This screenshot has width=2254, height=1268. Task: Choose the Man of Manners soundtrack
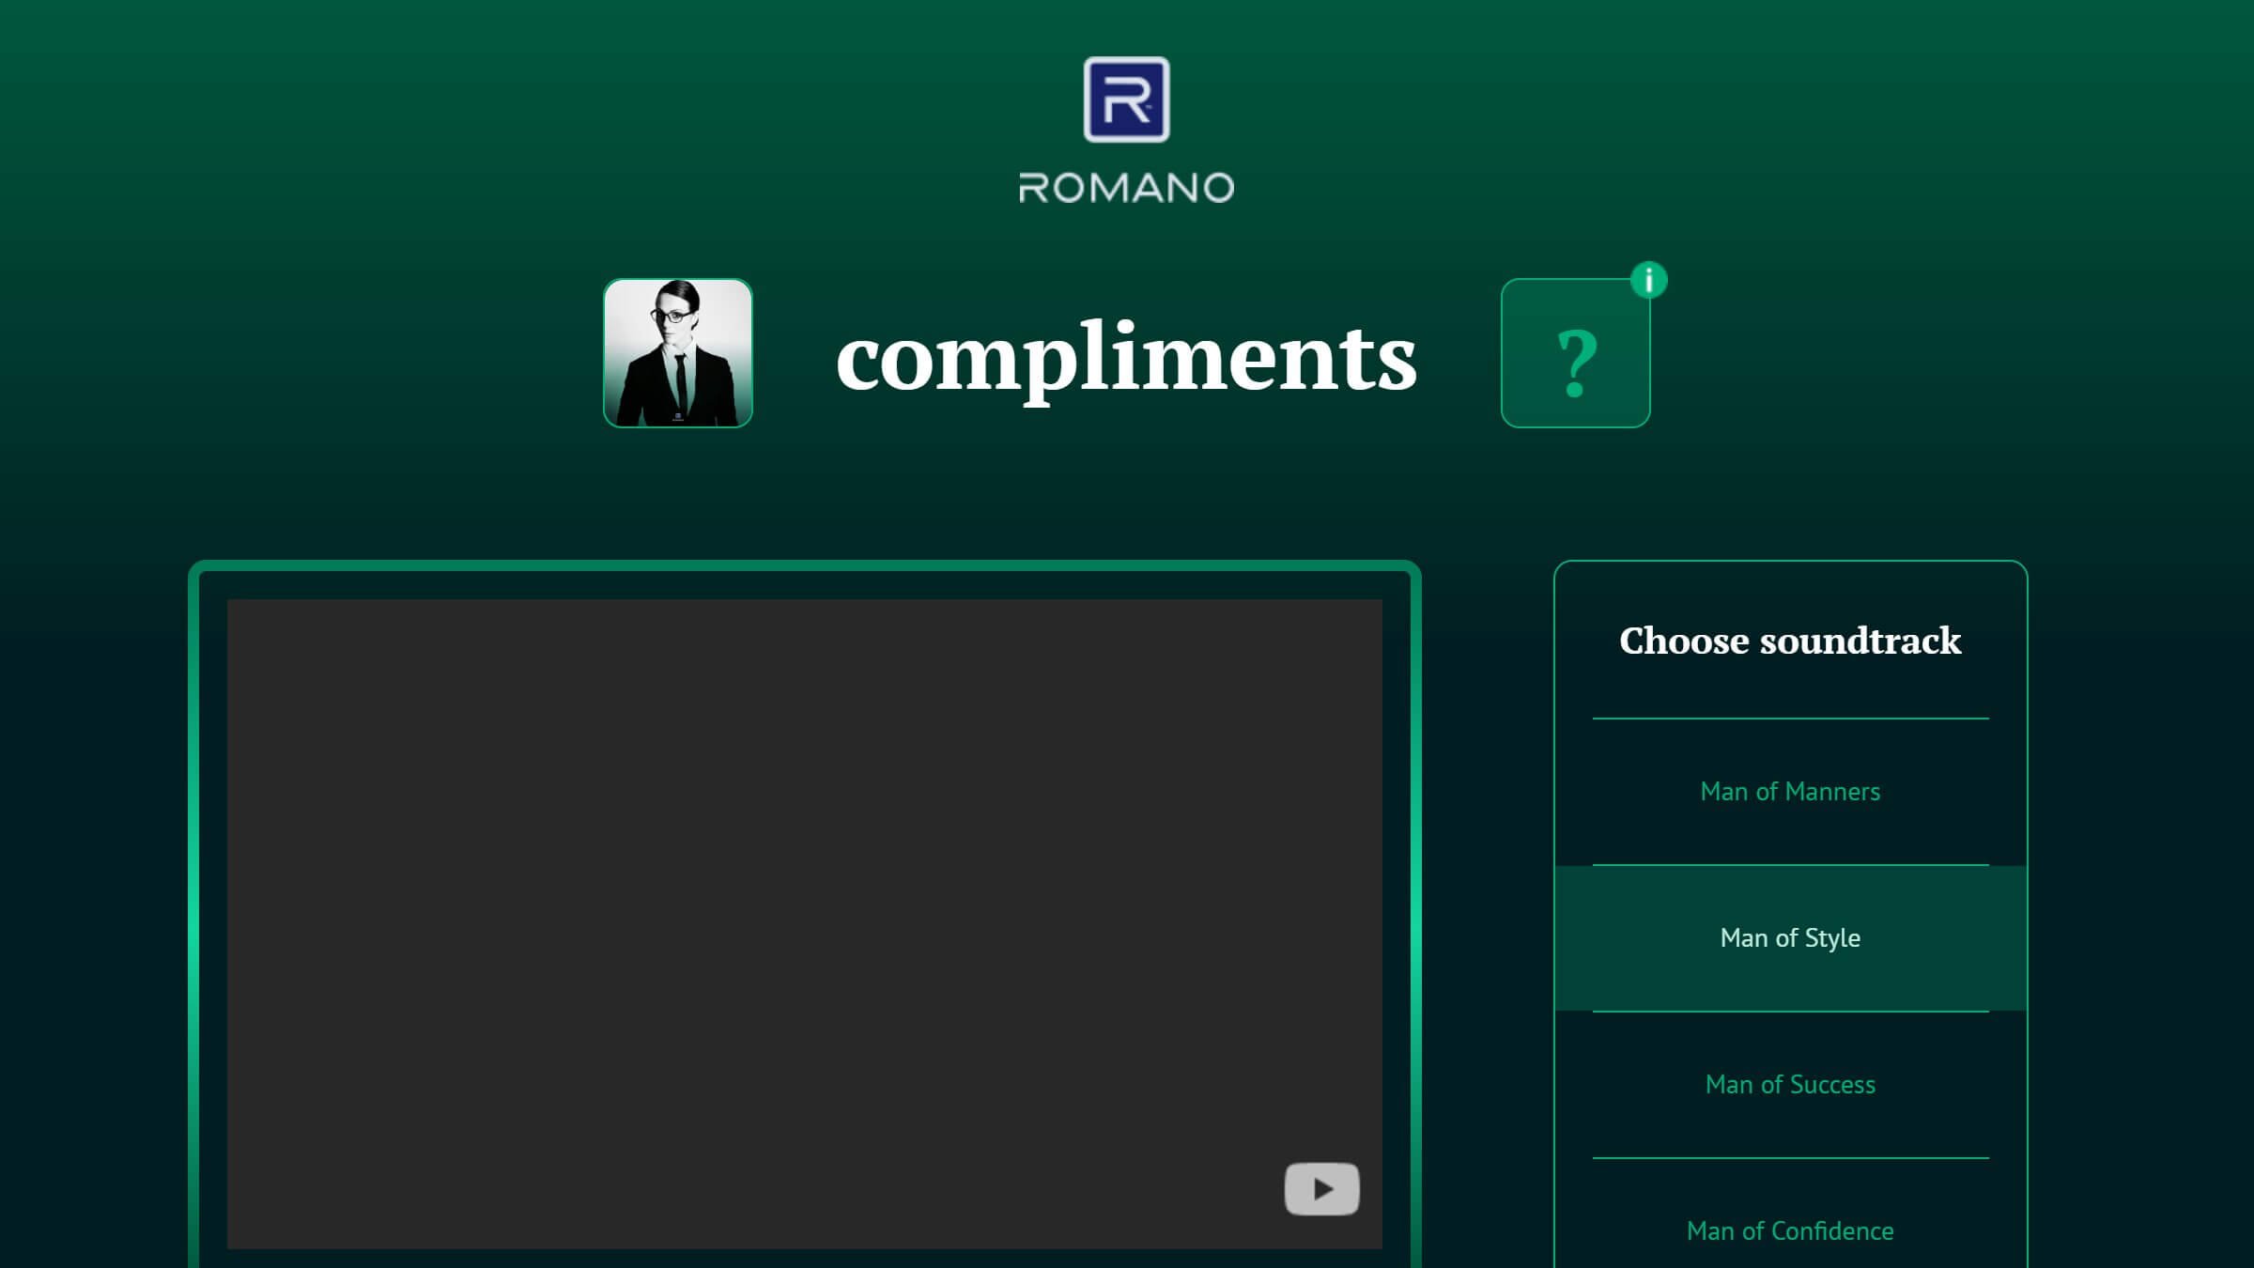click(x=1790, y=792)
